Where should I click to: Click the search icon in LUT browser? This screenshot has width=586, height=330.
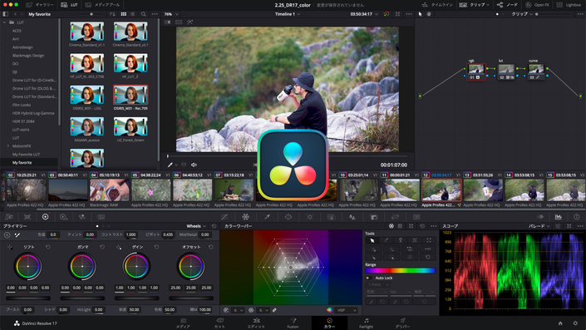pyautogui.click(x=144, y=14)
